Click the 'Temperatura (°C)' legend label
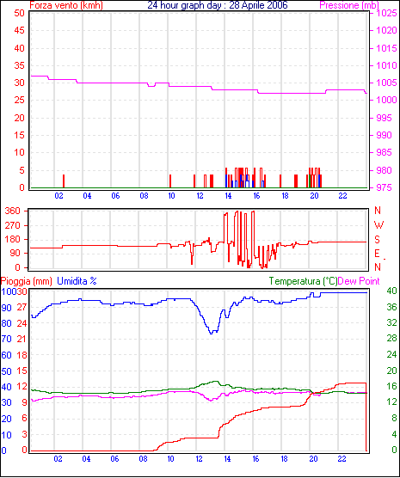Image resolution: width=400 pixels, height=478 pixels. coord(303,281)
